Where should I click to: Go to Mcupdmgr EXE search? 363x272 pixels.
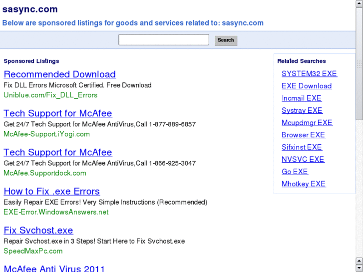tap(307, 123)
